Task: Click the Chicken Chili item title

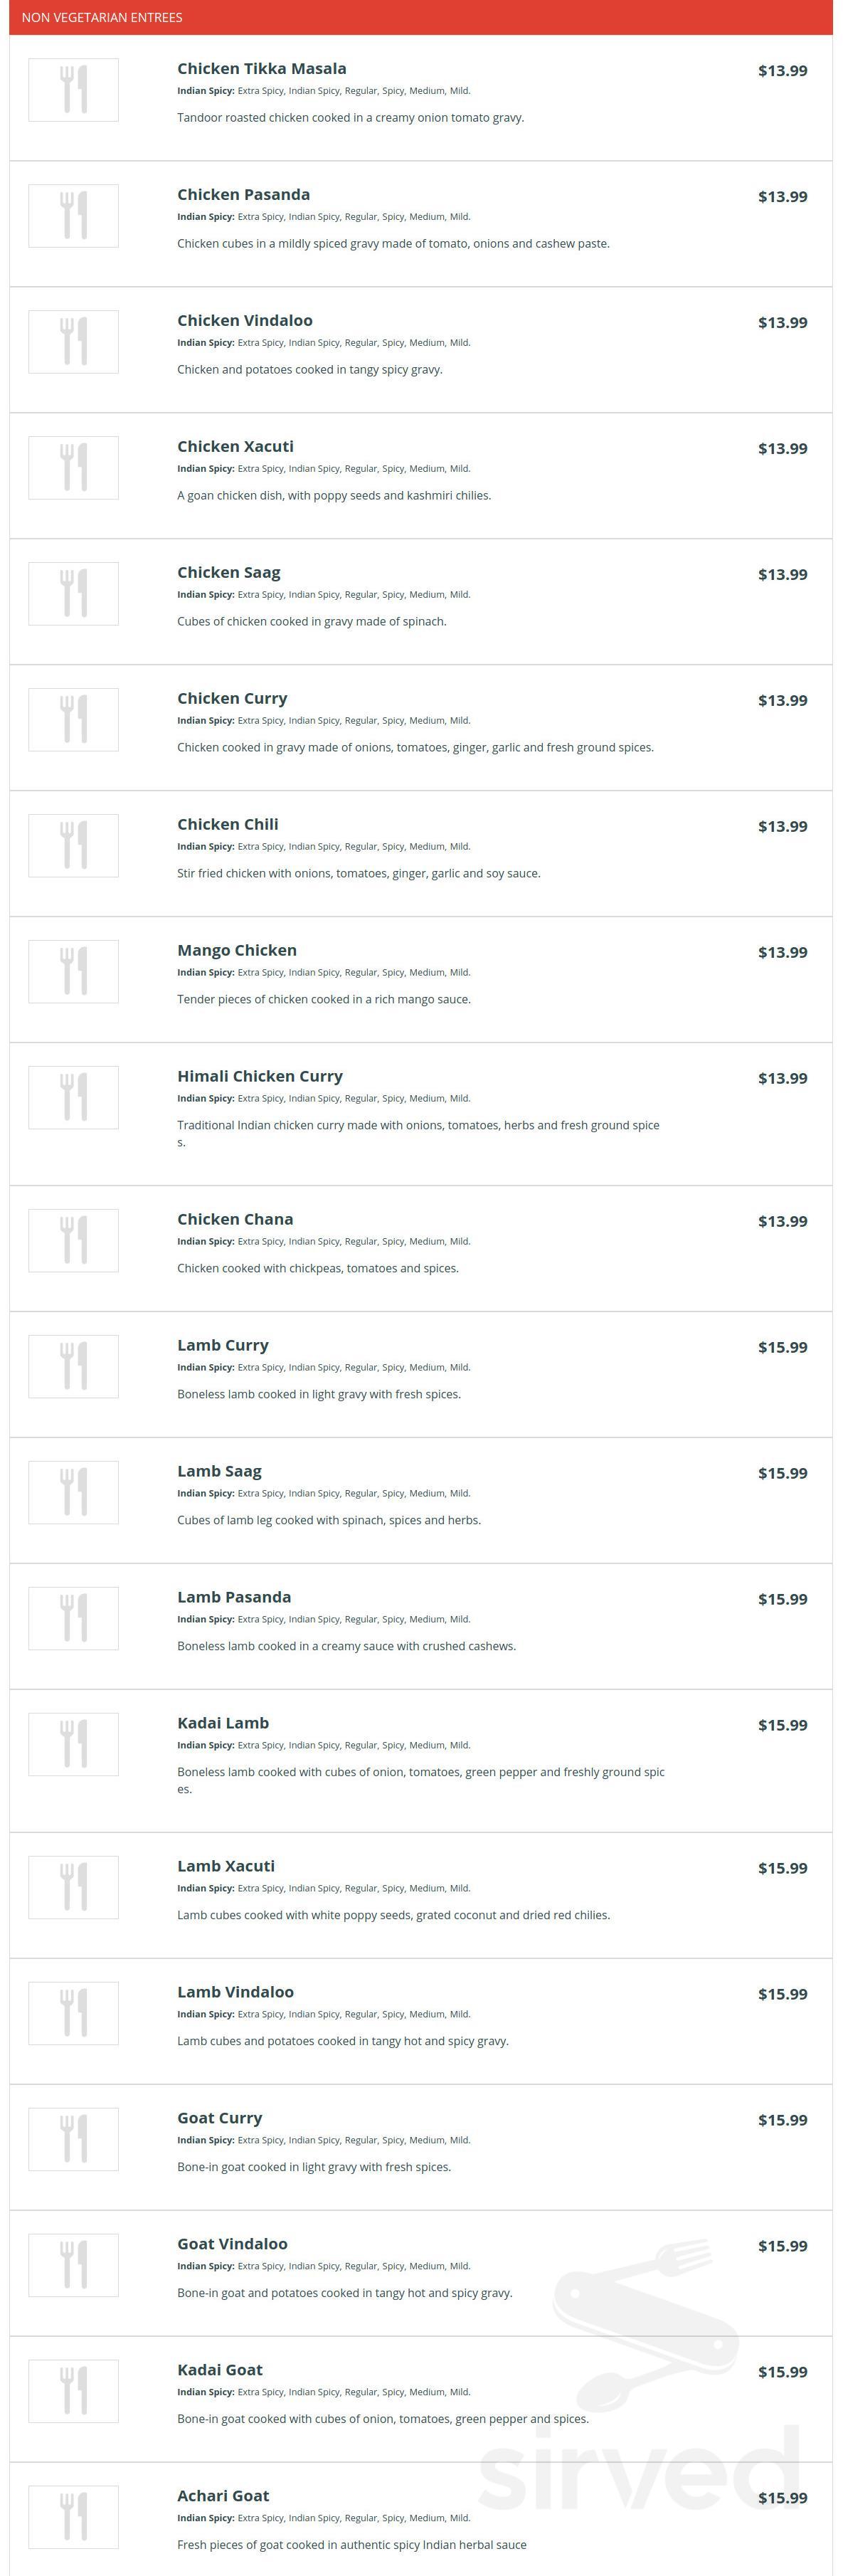Action: point(228,825)
